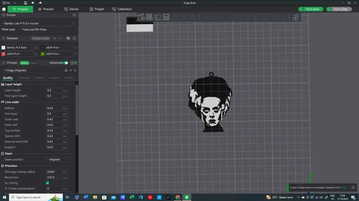Open the Assembly view icon

coord(296,17)
